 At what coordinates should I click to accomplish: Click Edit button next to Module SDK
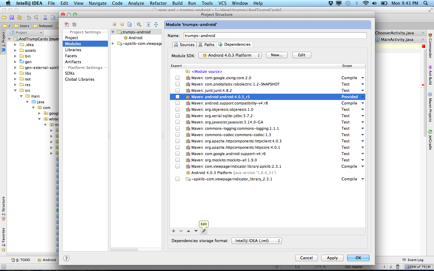click(302, 55)
